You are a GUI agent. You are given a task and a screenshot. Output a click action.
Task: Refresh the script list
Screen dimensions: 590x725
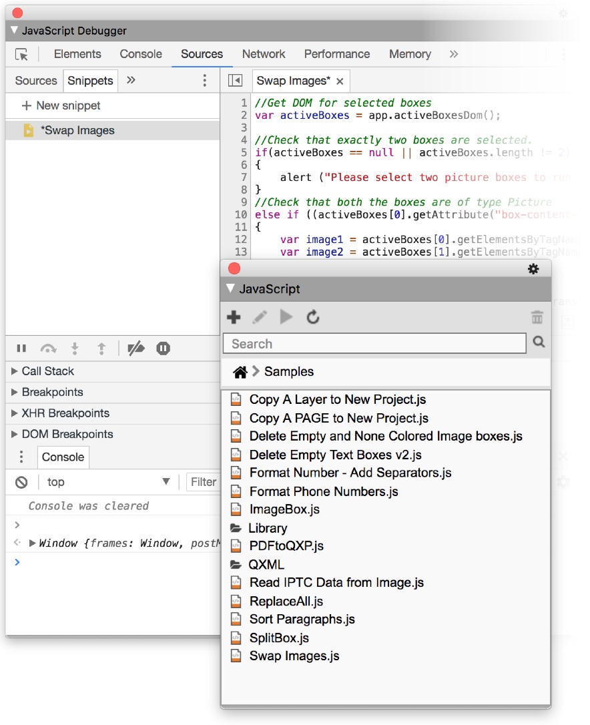[312, 317]
